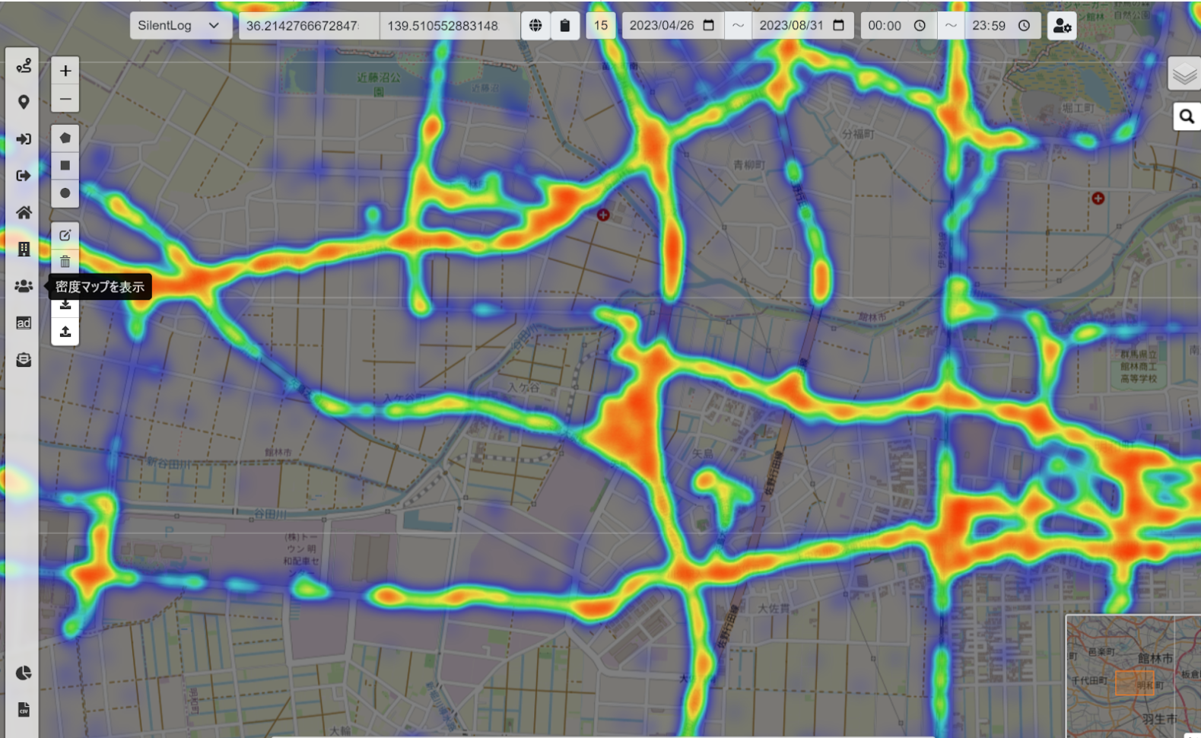Image resolution: width=1201 pixels, height=738 pixels.
Task: Select the home icon in sidebar
Action: tap(24, 212)
